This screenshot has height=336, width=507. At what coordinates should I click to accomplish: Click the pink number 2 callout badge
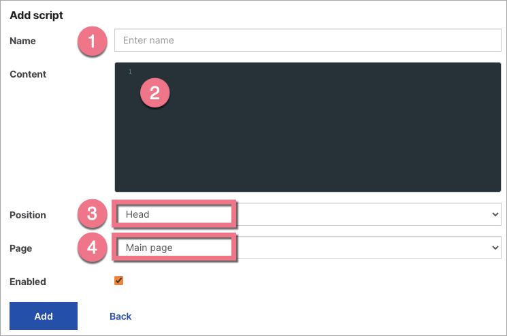tap(154, 93)
